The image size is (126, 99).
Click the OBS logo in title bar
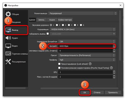coord(6,5)
